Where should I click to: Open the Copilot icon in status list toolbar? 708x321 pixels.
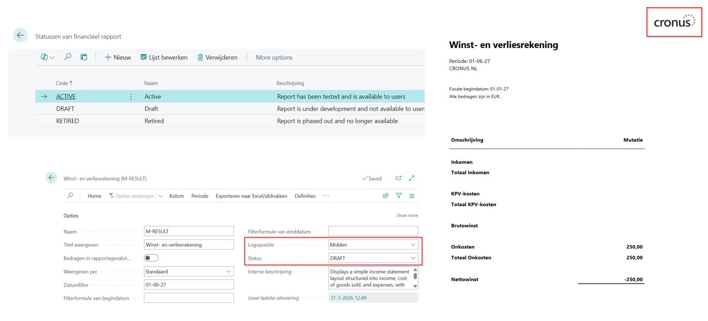tap(48, 57)
